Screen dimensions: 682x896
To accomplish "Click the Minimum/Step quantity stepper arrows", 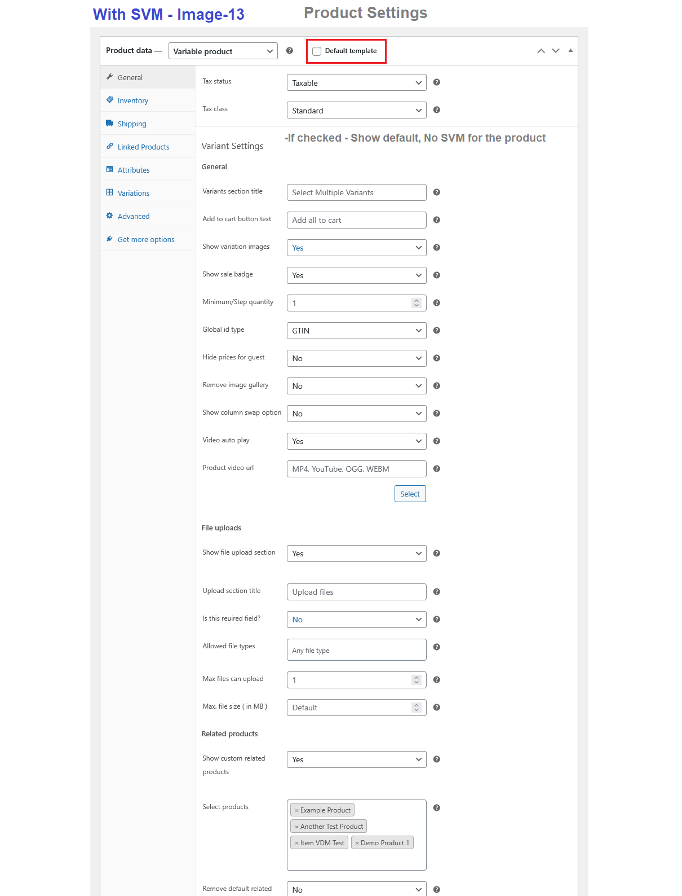I will (x=416, y=303).
